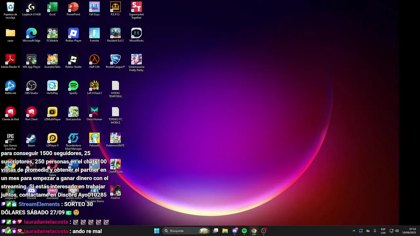Select the Epic Games Launcher icon
This screenshot has height=236, width=420.
pyautogui.click(x=10, y=142)
